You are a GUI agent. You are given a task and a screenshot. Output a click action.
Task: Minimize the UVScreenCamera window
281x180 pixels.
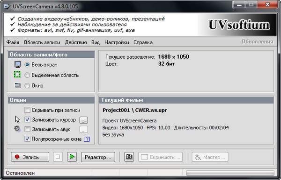(x=239, y=5)
